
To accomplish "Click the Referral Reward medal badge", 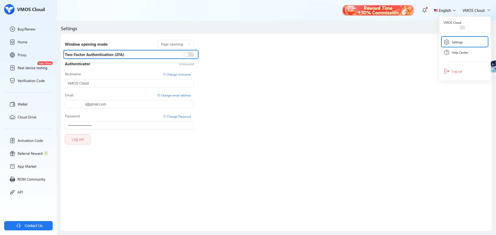I will 46,153.
